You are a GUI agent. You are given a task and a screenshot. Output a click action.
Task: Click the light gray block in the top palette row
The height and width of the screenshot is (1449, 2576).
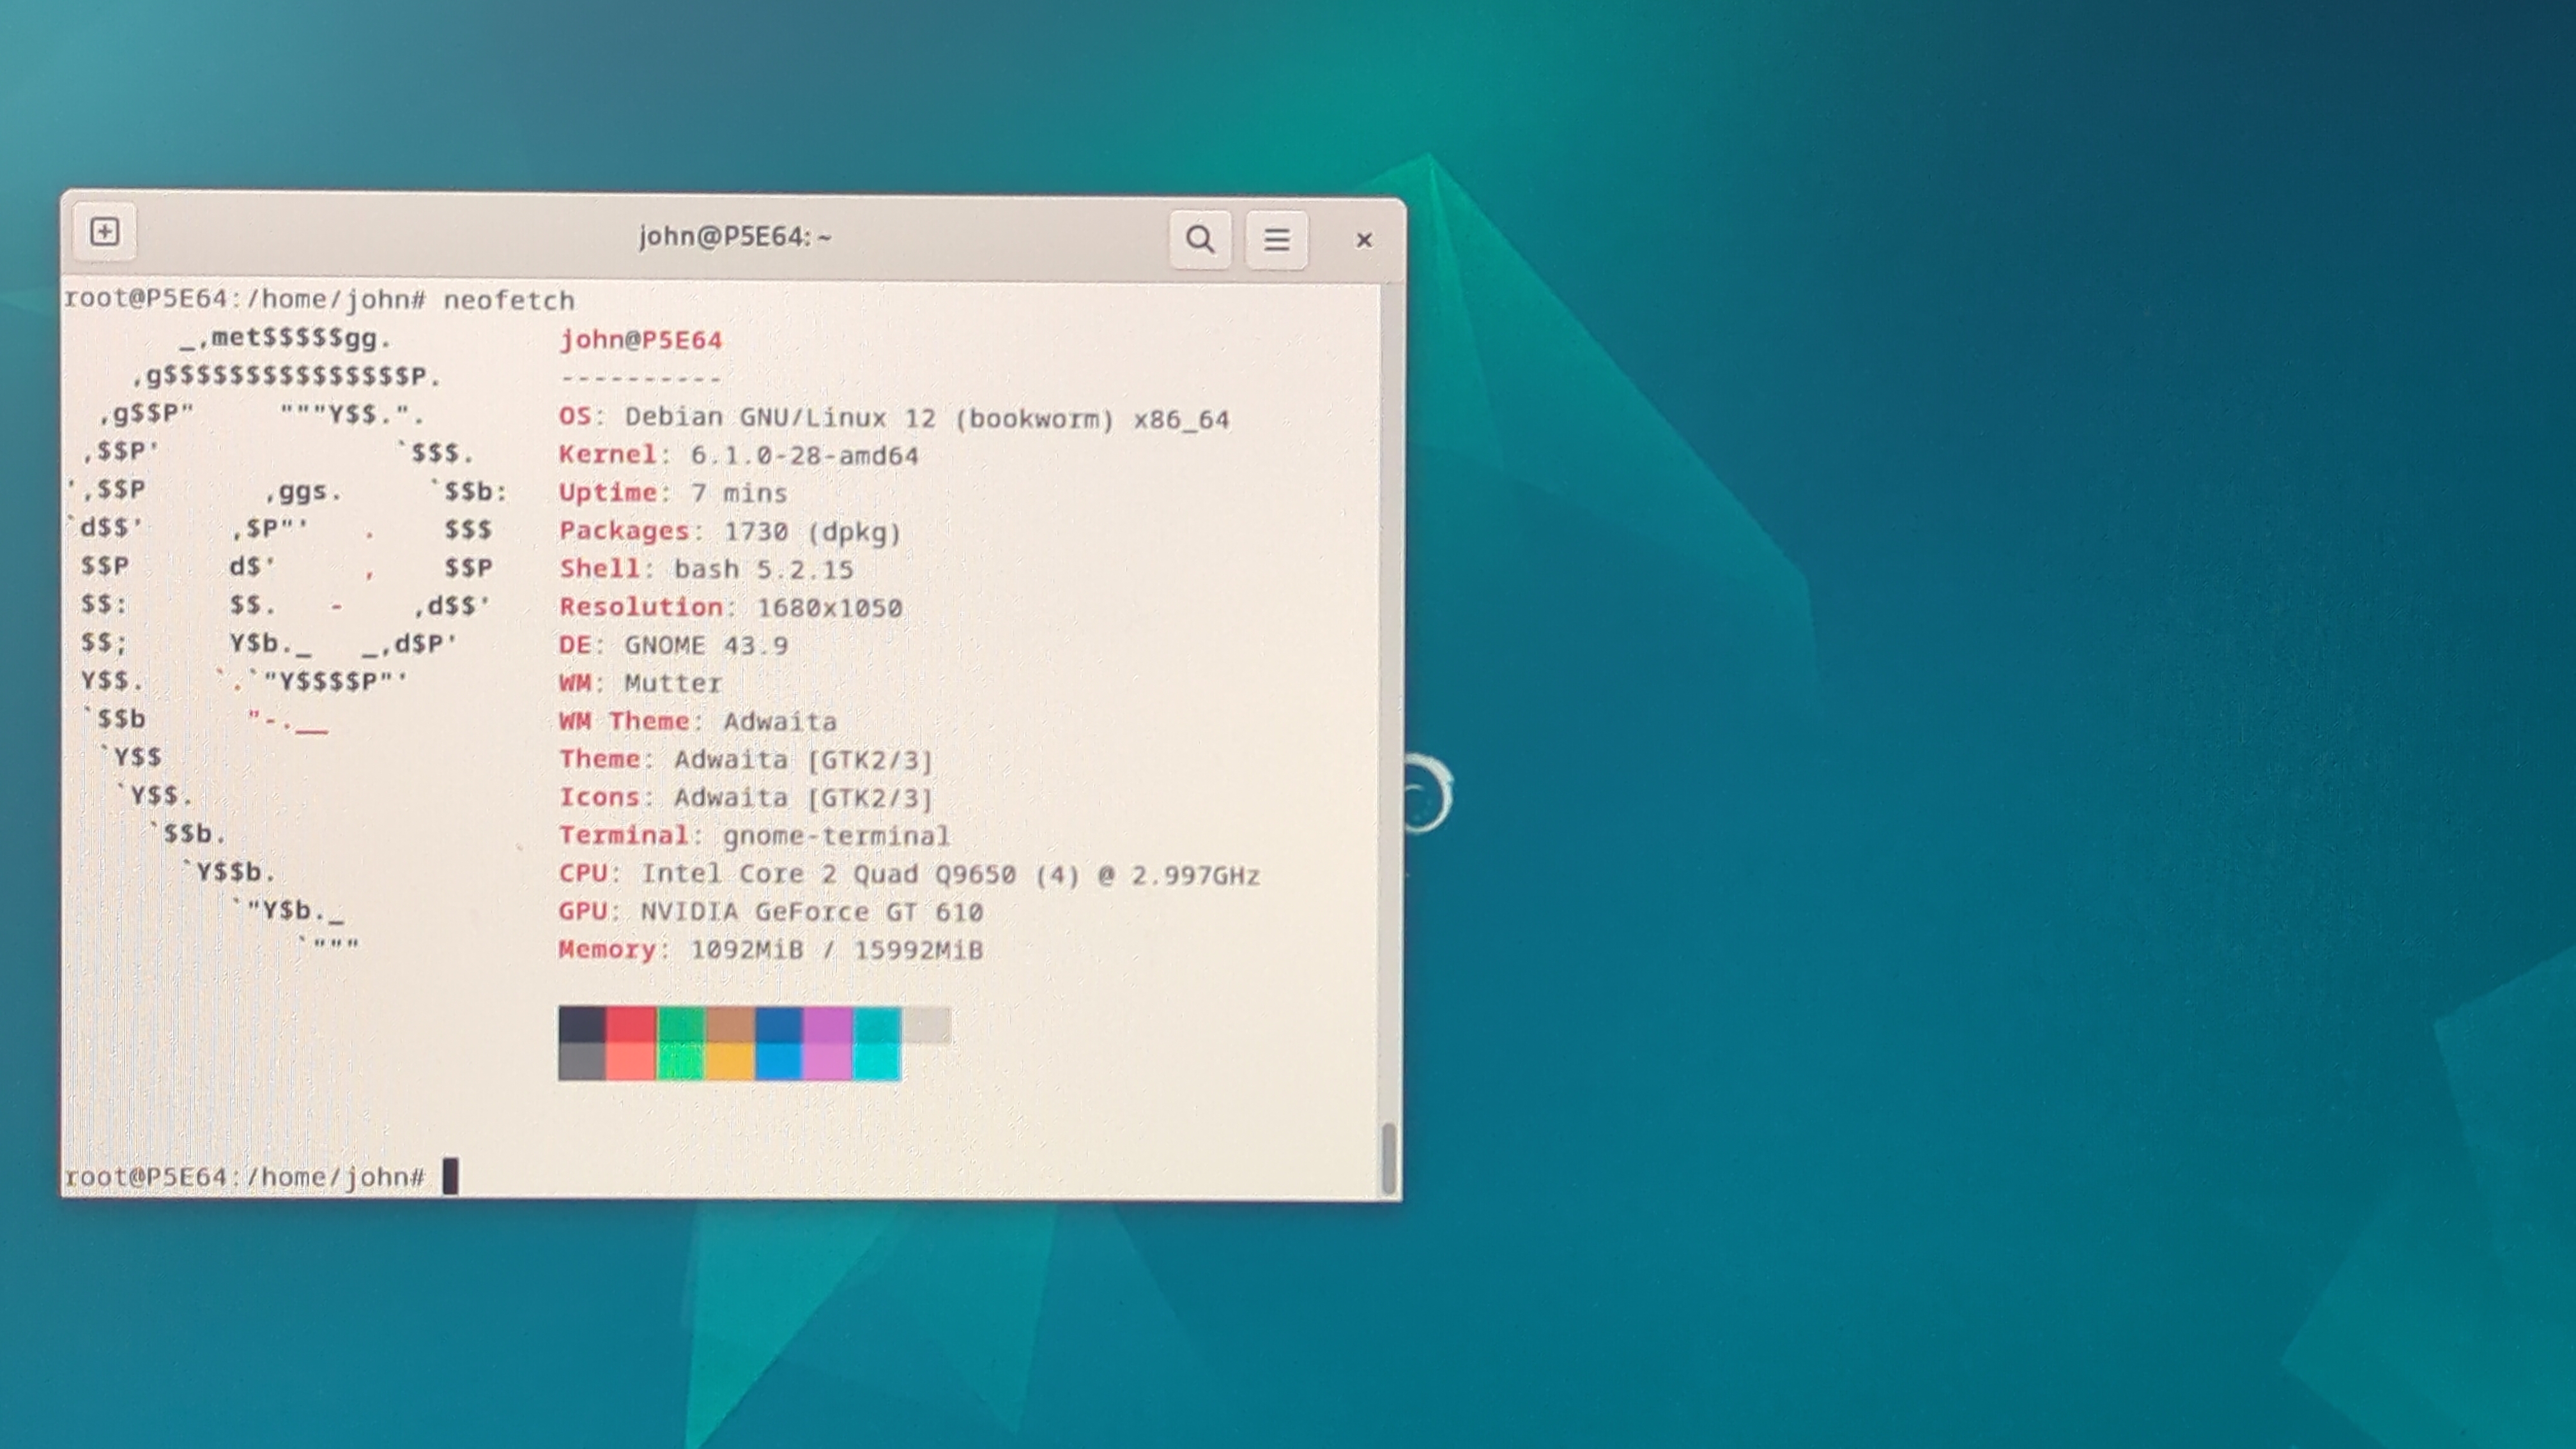tap(926, 1025)
